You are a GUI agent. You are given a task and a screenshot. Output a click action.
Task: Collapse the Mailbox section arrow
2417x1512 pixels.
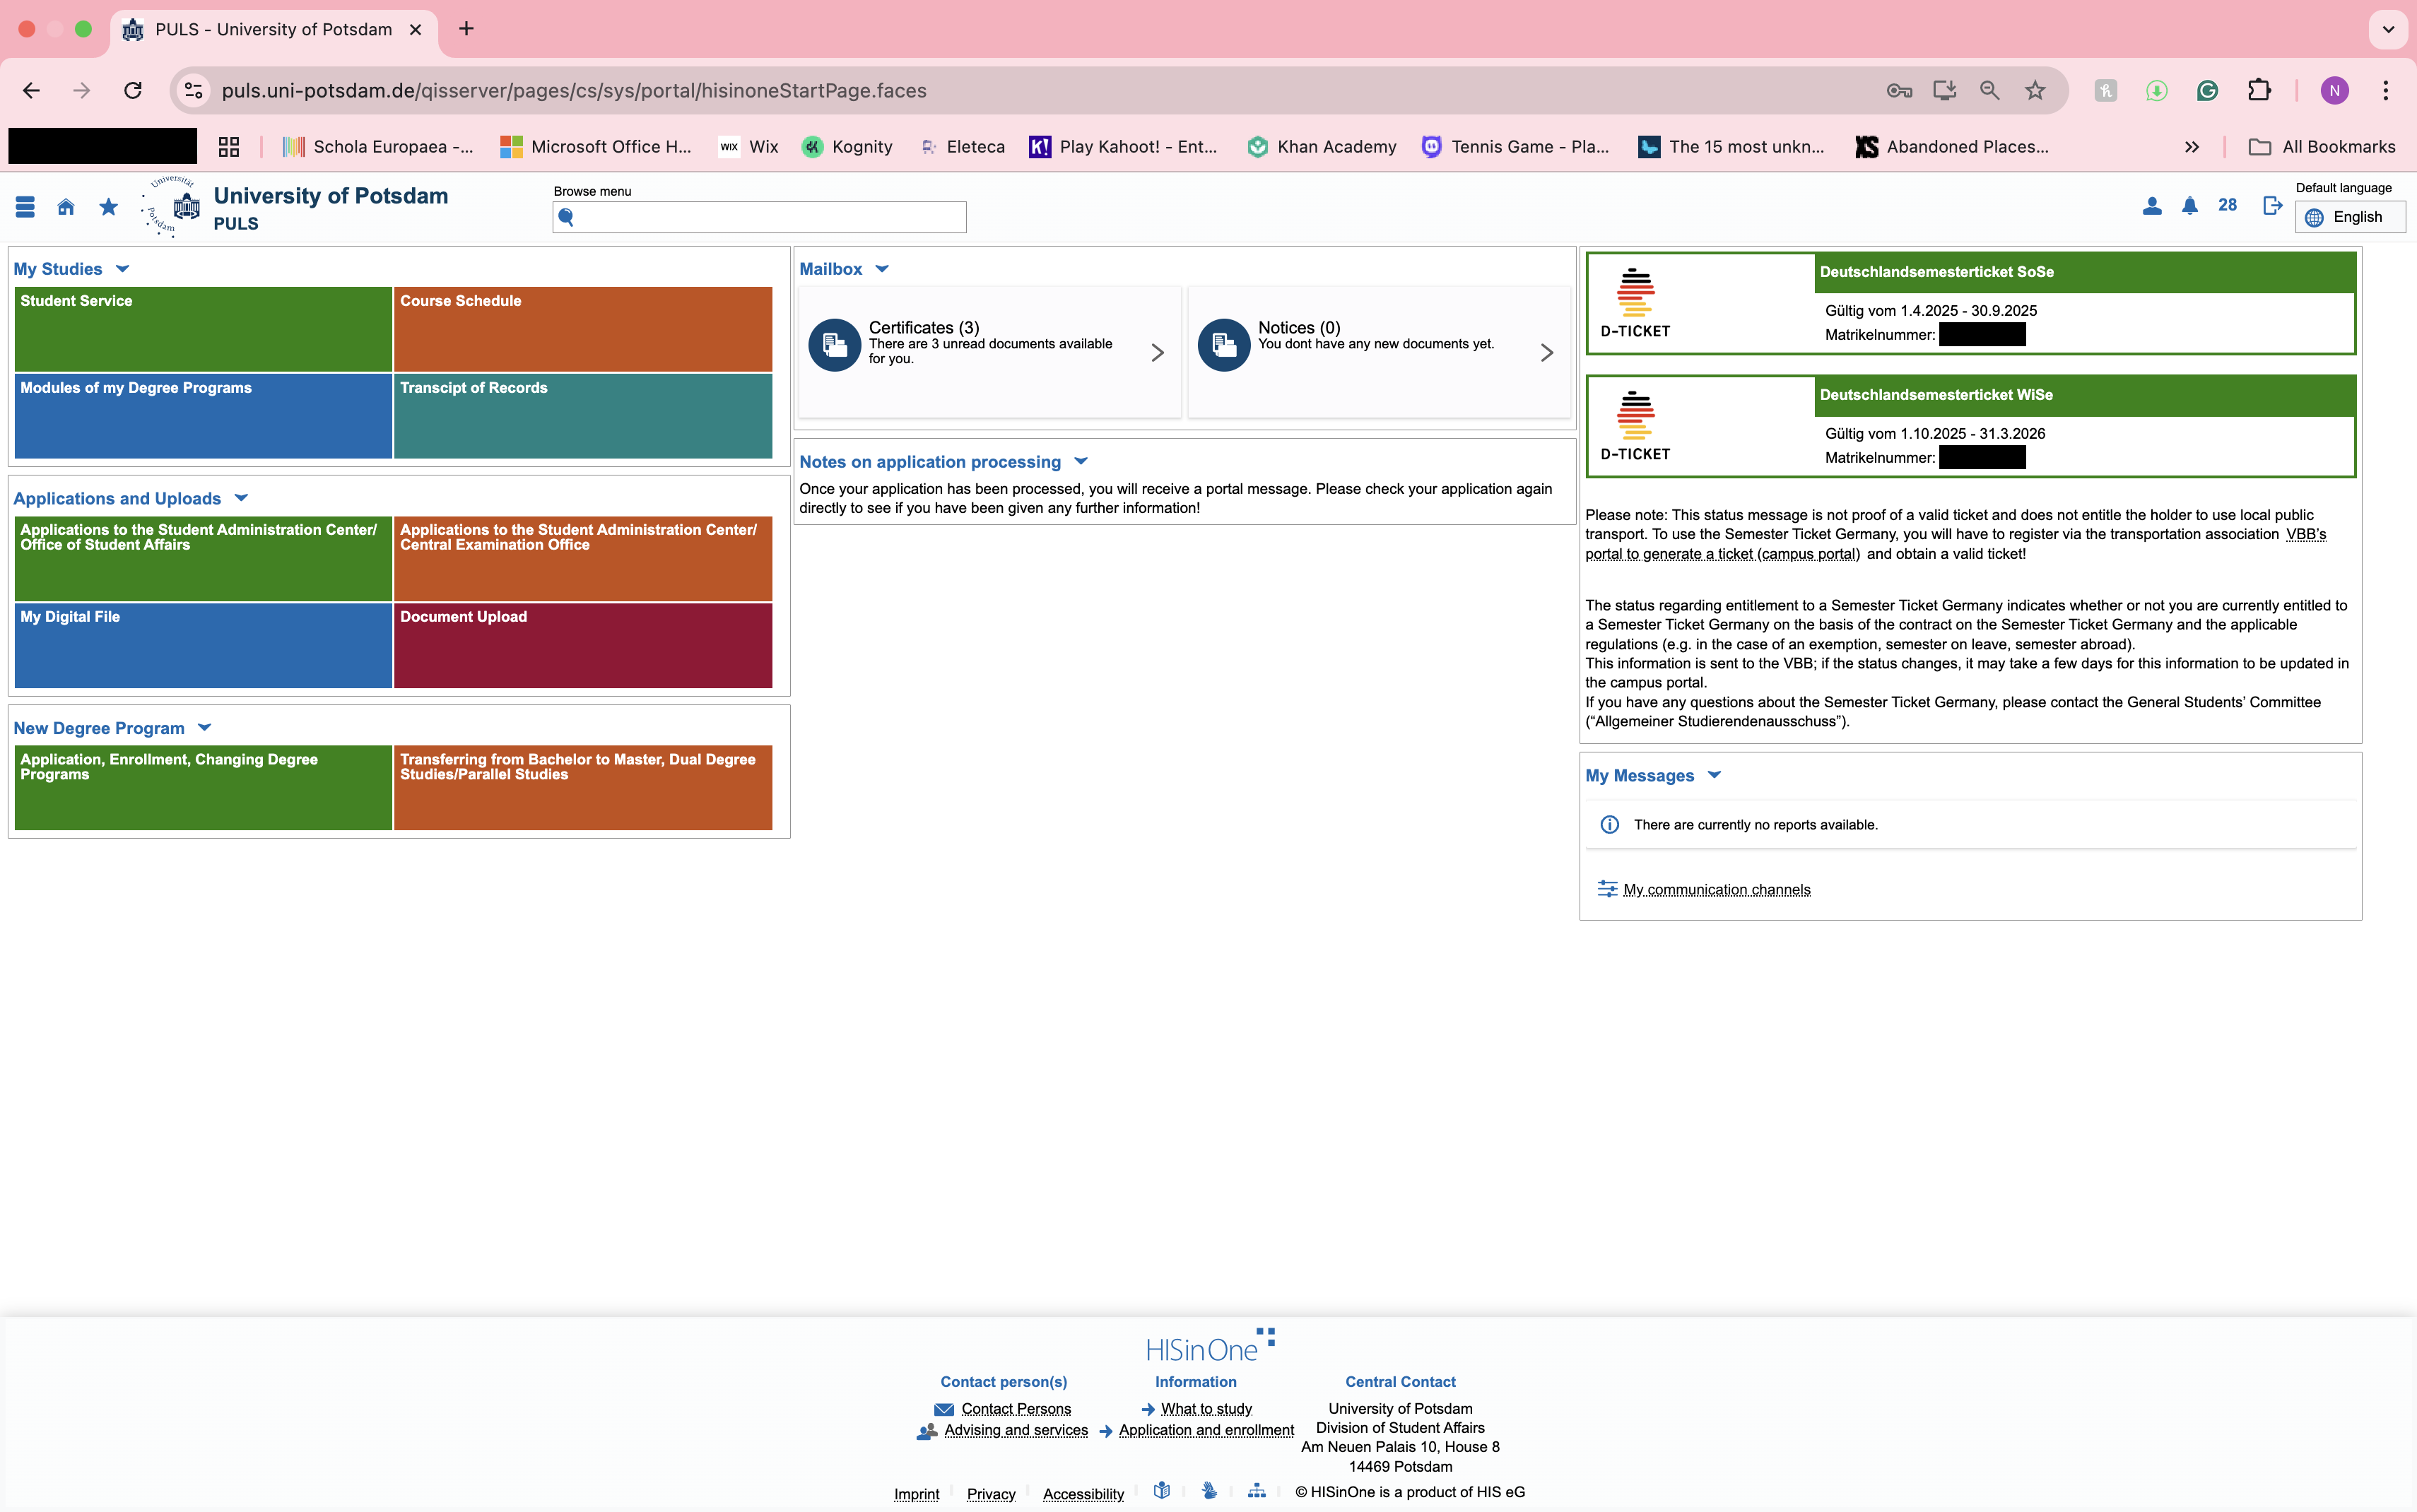coord(882,269)
